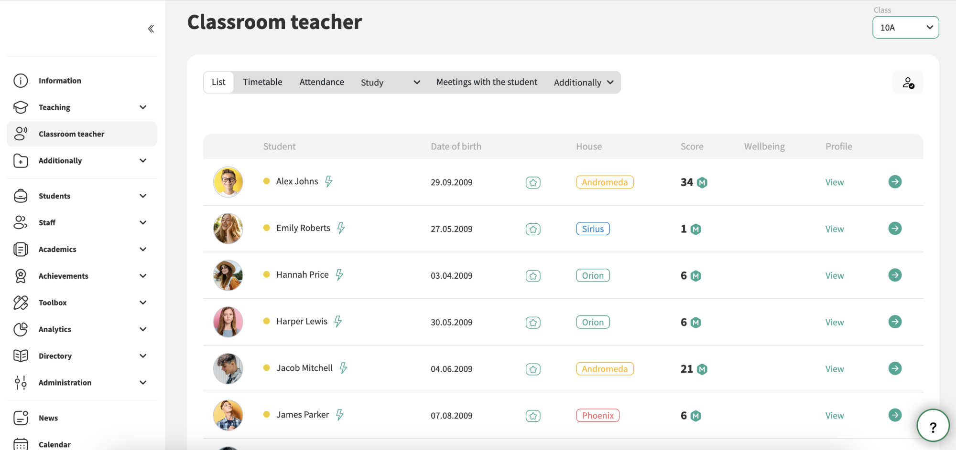This screenshot has width=956, height=450.
Task: Click the arrow button in Emily Roberts row
Action: [x=895, y=229]
